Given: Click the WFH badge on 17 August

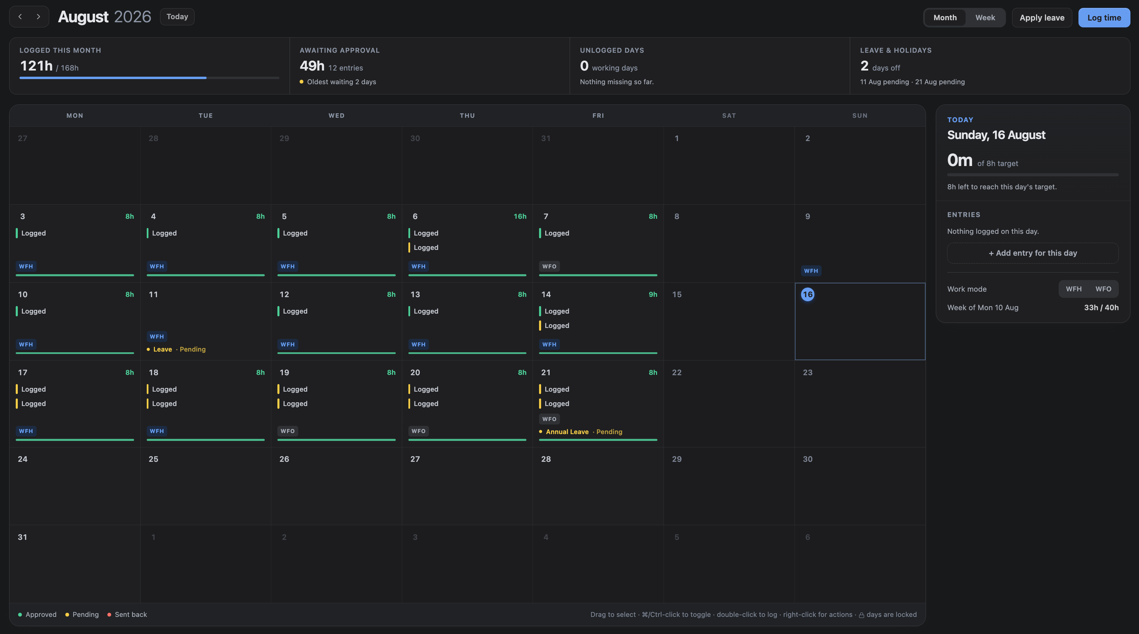Looking at the screenshot, I should click(26, 431).
